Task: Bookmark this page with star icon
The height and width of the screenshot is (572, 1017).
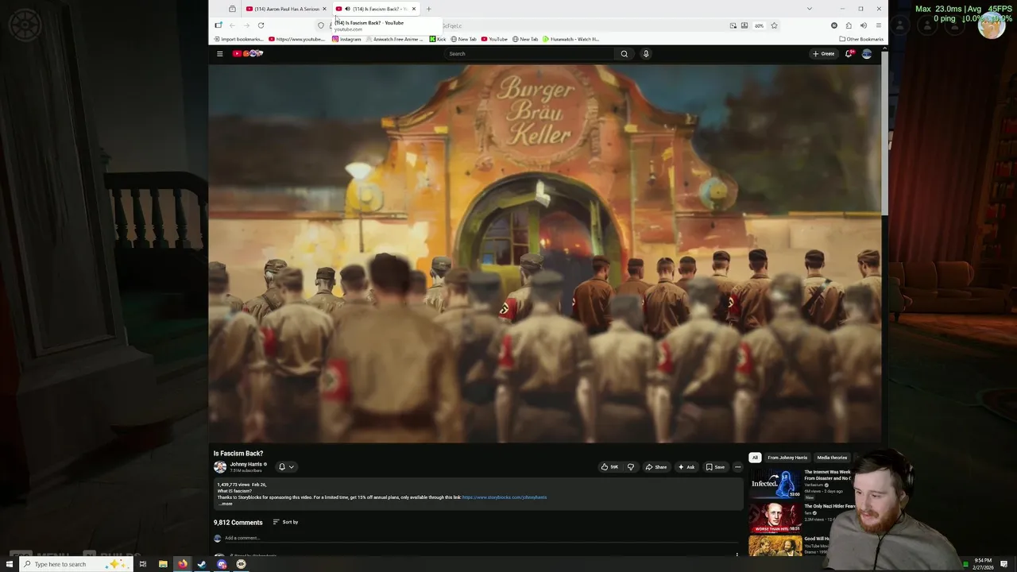Action: coord(774,25)
